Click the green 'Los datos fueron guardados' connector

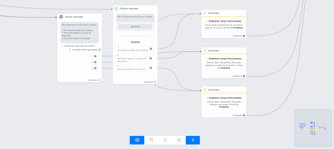pos(100,50)
